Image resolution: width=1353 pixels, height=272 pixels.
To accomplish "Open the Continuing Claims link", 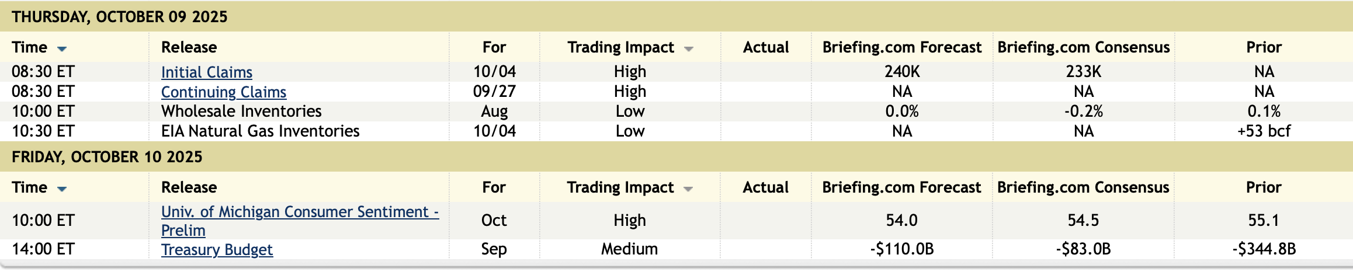I will tap(224, 92).
